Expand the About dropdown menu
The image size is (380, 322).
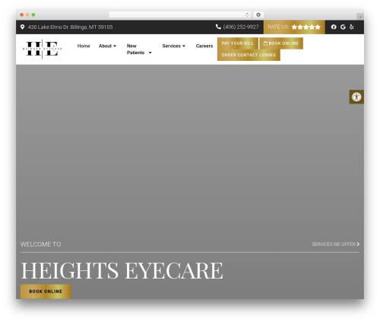tap(107, 46)
